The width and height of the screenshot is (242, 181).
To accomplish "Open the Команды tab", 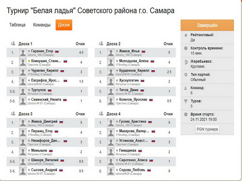I will click(42, 25).
